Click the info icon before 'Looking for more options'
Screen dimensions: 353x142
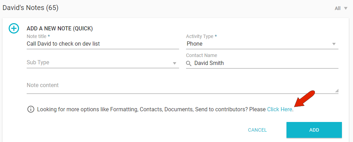30,109
